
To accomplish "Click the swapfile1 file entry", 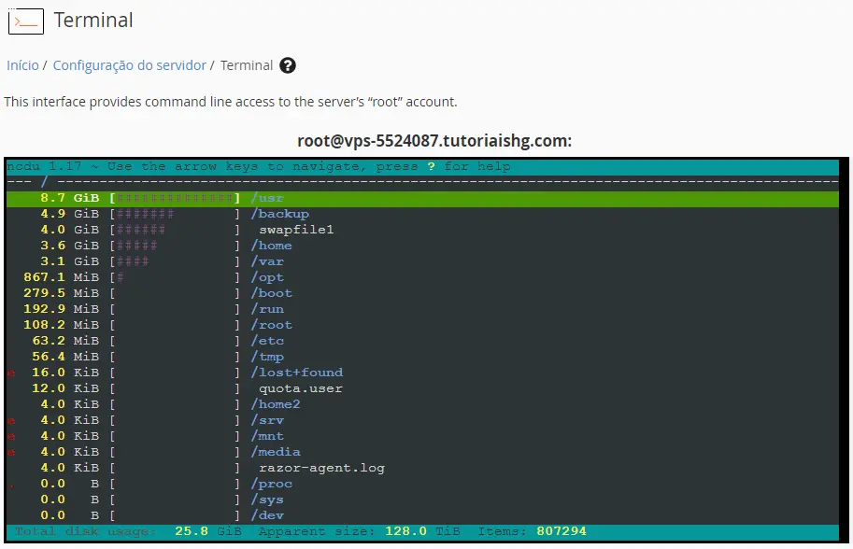I will click(x=296, y=230).
